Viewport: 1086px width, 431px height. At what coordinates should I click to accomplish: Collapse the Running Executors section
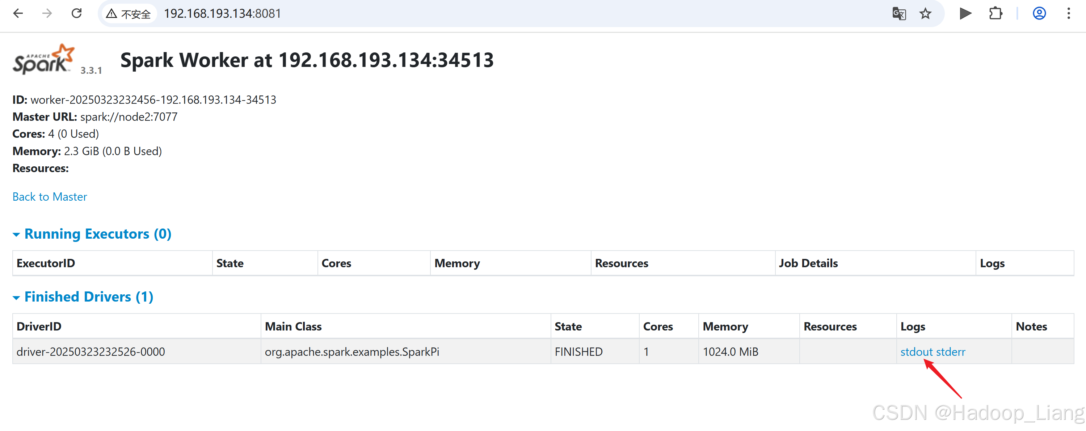97,234
